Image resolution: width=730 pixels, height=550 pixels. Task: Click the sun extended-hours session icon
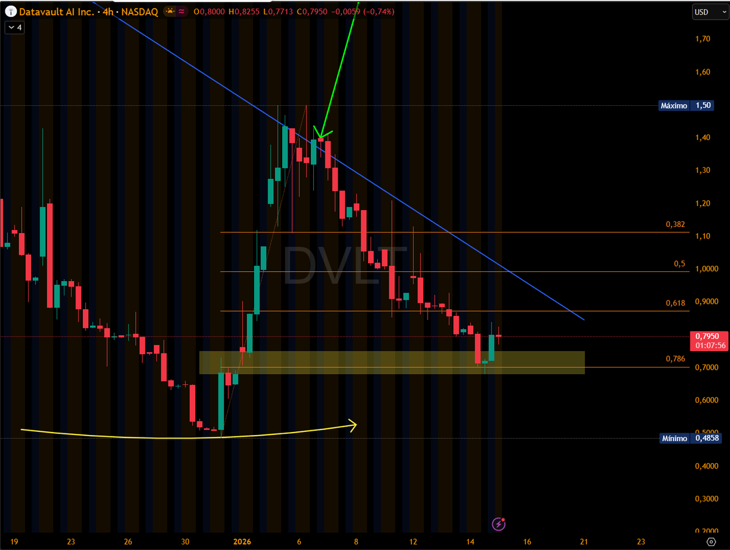(170, 12)
